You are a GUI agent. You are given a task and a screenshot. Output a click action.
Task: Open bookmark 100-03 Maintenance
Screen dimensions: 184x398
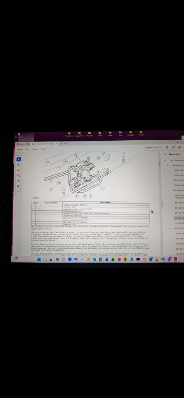click(x=179, y=185)
